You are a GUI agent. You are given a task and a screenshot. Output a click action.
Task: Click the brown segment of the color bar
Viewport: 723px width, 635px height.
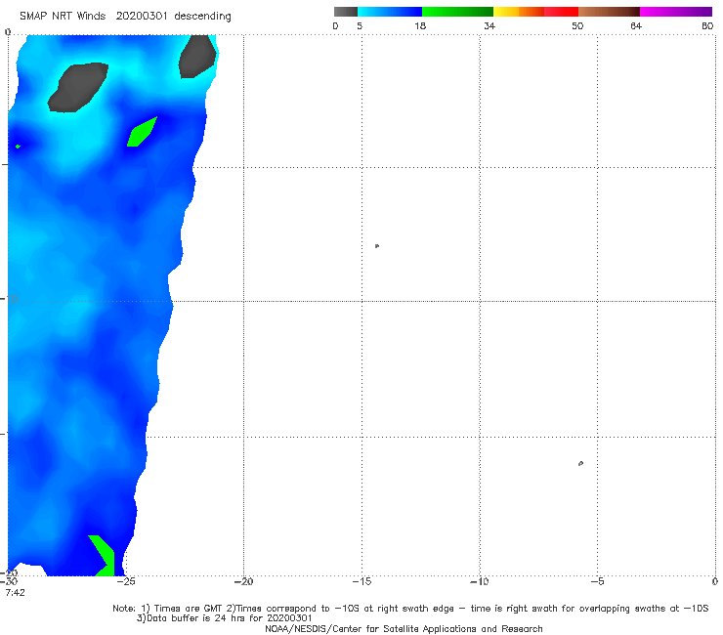tap(609, 12)
